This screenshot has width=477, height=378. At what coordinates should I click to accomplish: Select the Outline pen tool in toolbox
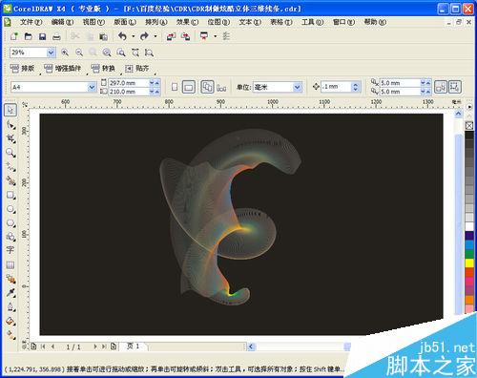point(10,307)
